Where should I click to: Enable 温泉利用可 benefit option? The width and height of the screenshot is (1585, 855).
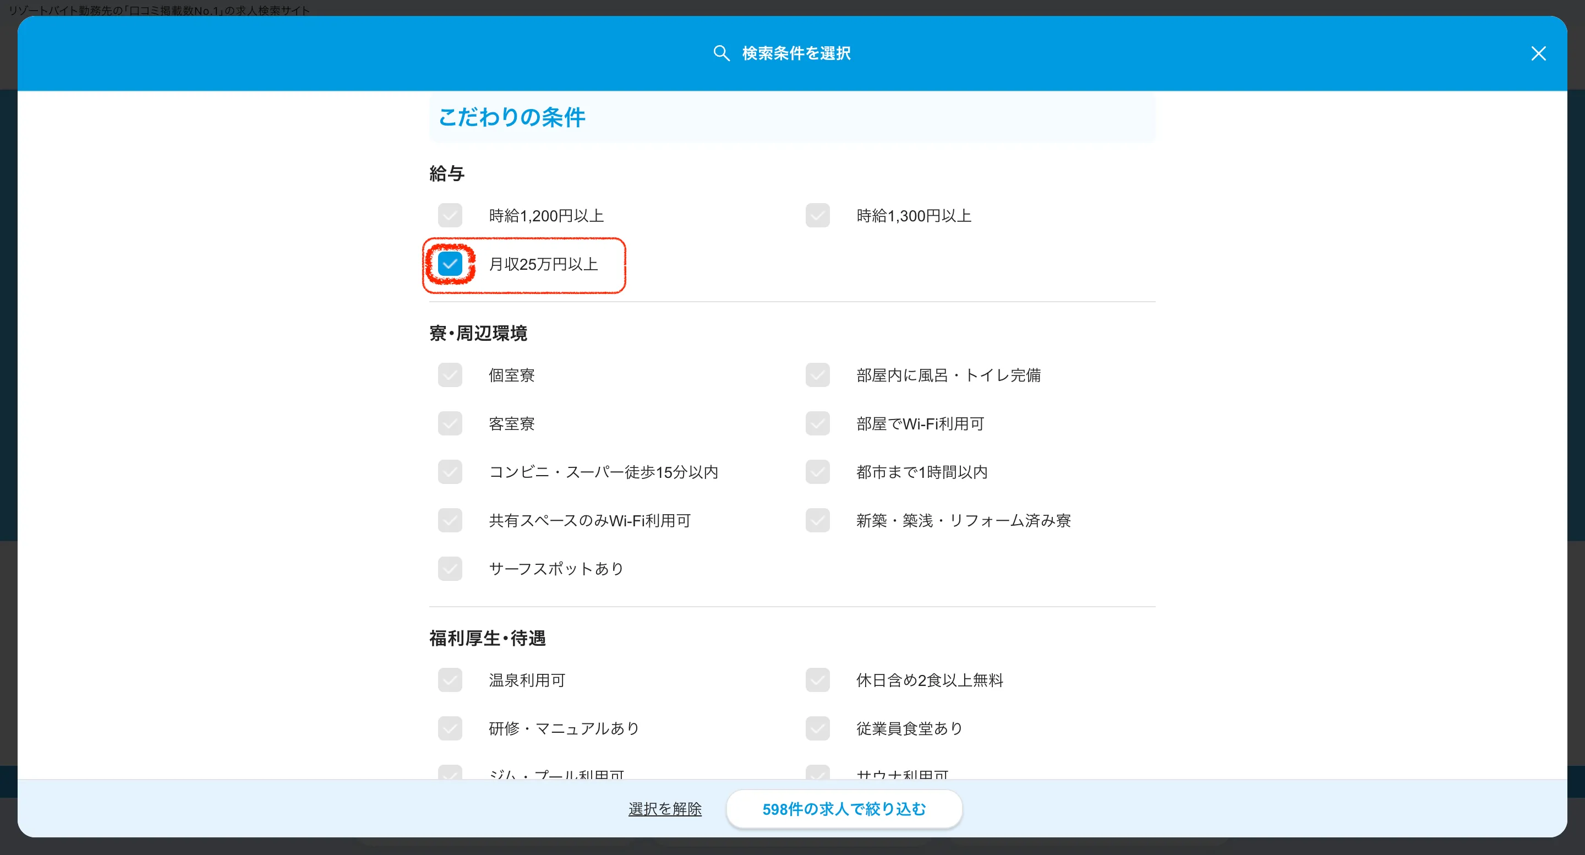450,679
